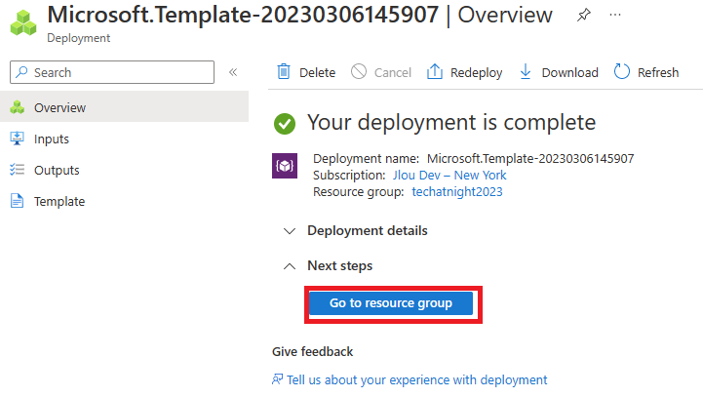Click the Download label in toolbar
Viewport: 703px width, 397px height.
pos(569,73)
